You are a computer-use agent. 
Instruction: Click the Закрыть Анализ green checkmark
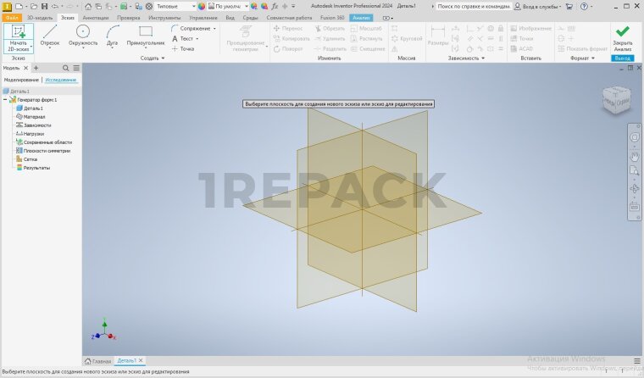coord(622,36)
